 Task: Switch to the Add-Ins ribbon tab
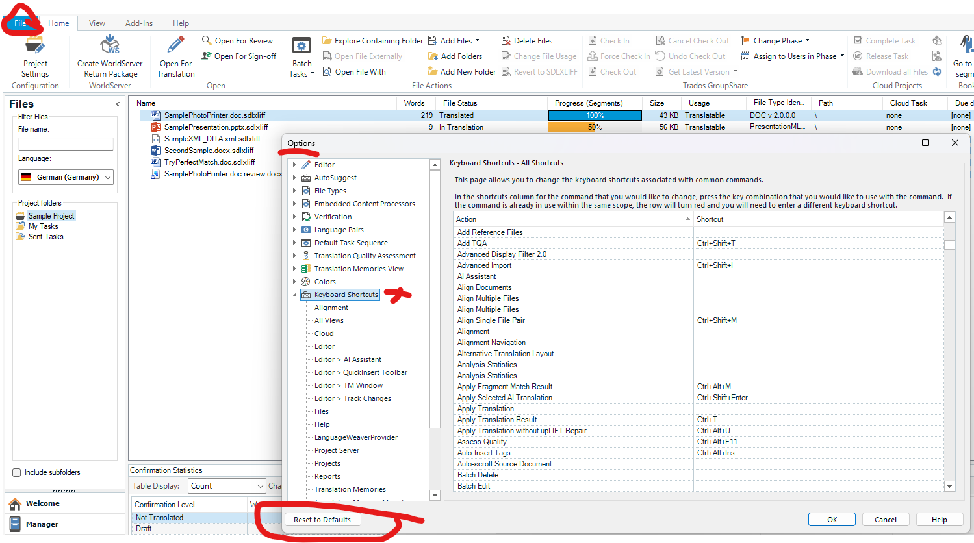click(139, 23)
